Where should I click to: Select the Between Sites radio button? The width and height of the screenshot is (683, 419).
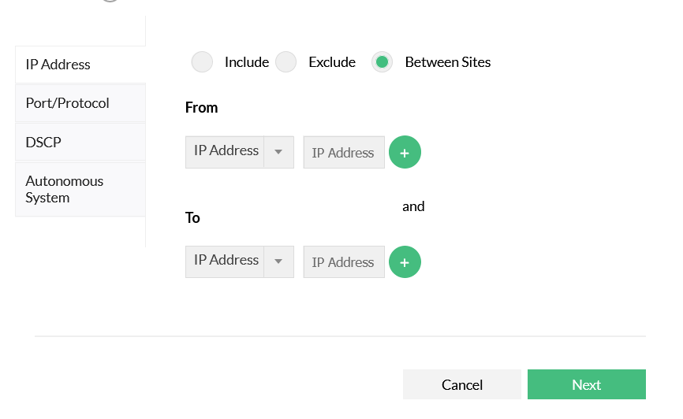(383, 62)
